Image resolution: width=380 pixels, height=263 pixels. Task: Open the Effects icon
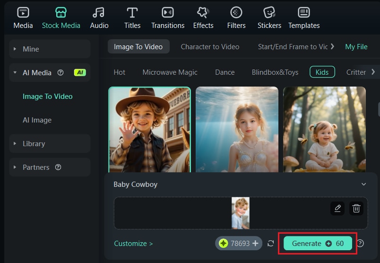(203, 12)
